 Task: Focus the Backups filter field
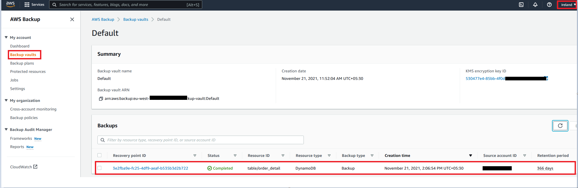click(x=201, y=140)
